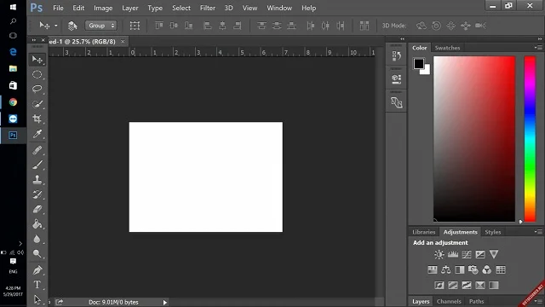545x307 pixels.
Task: Add an Exposure adjustment
Action: coord(480,254)
